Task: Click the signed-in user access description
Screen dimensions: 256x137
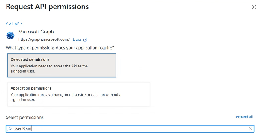Action: [x=49, y=69]
